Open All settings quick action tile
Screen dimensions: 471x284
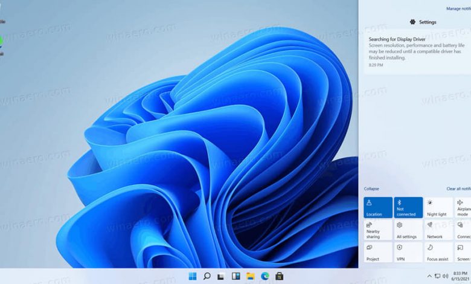(x=408, y=230)
